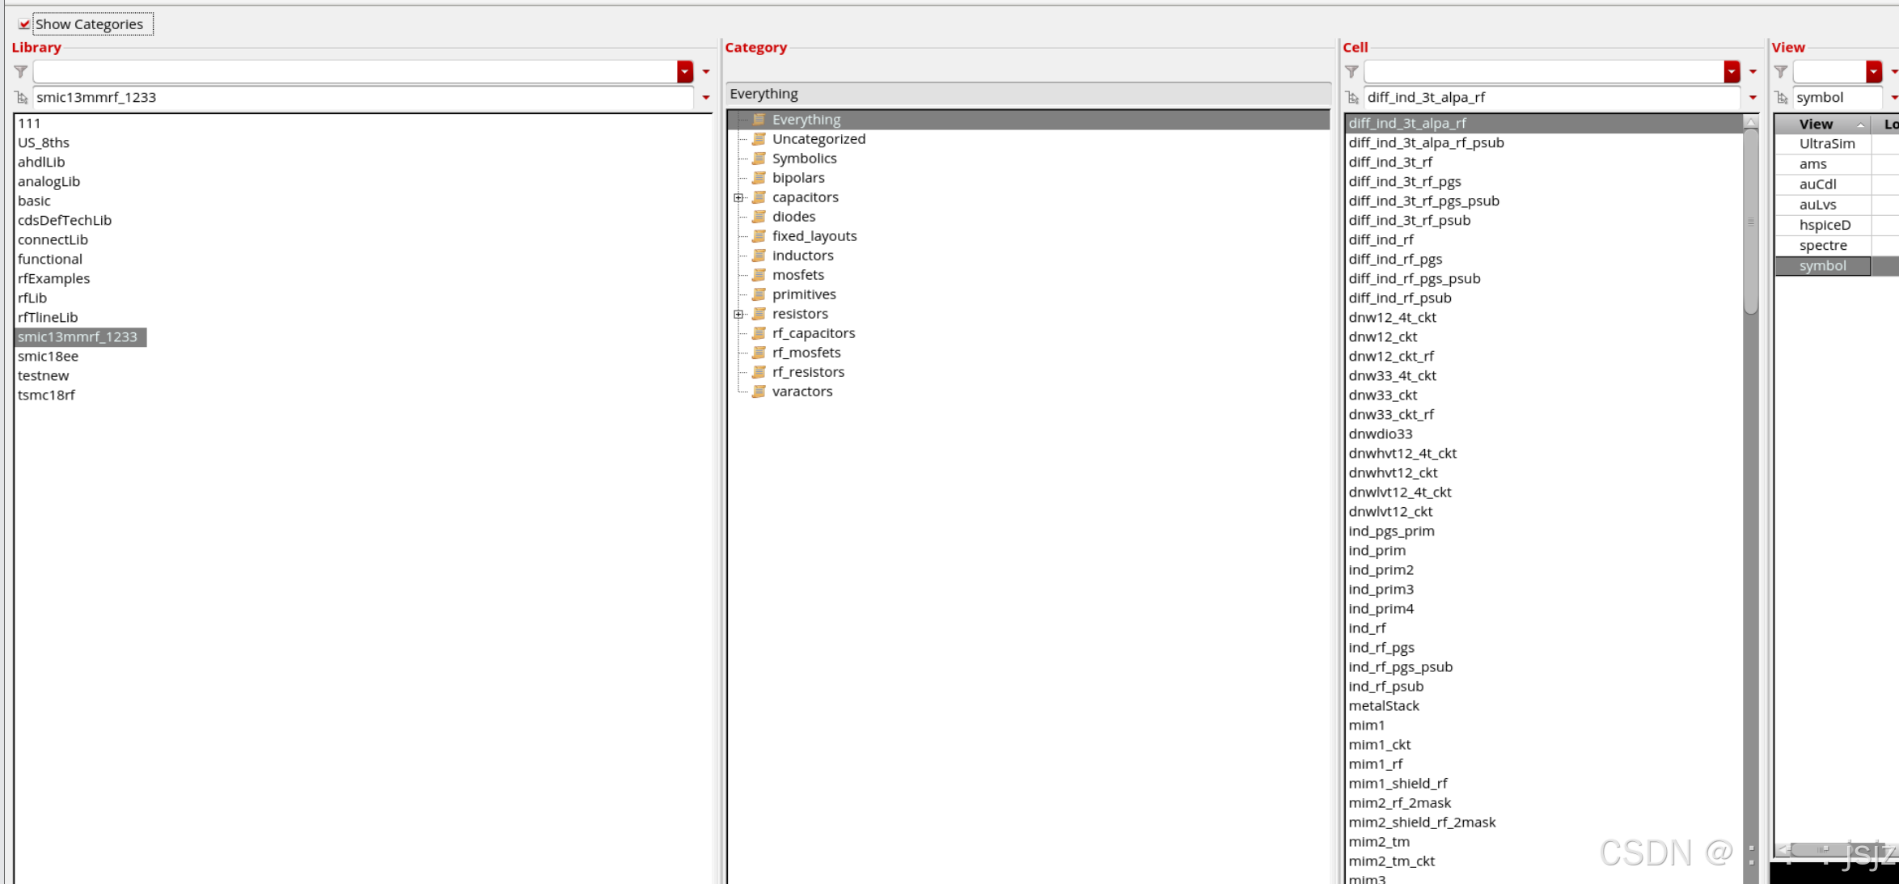The image size is (1899, 884).
Task: Select the tsmc18rf library
Action: click(46, 395)
